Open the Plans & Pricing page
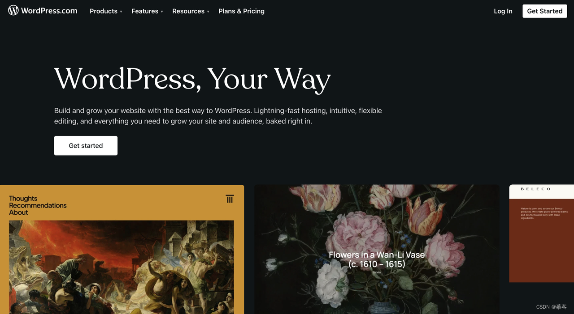The image size is (574, 314). click(x=241, y=11)
